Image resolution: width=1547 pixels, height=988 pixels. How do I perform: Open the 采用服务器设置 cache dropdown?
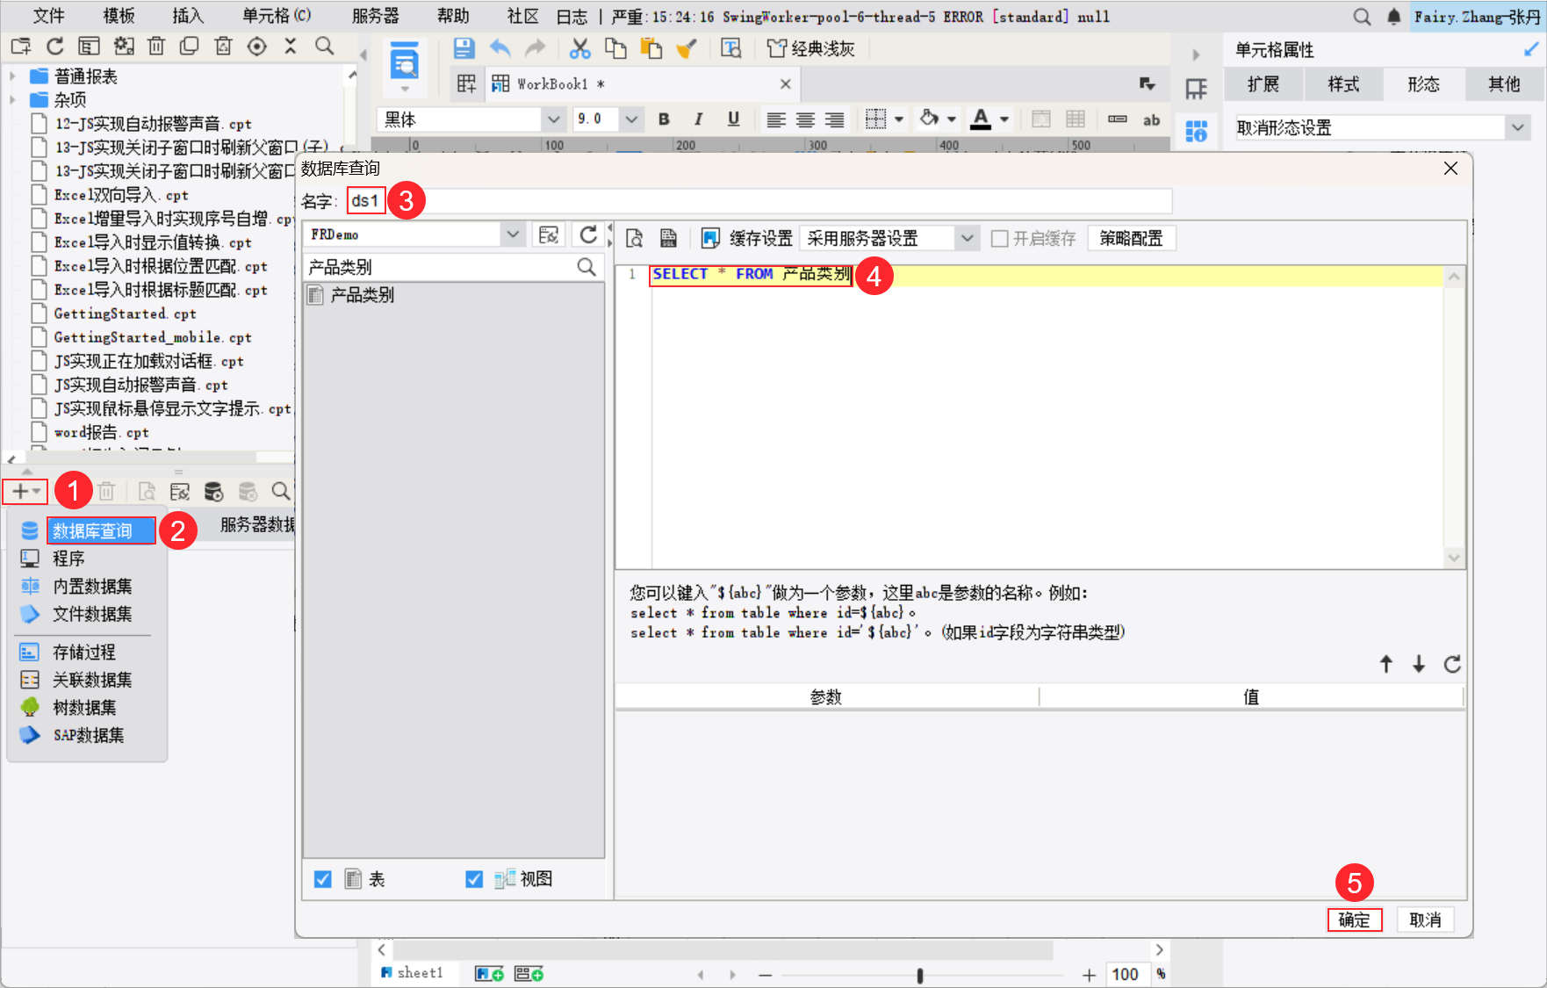(967, 238)
